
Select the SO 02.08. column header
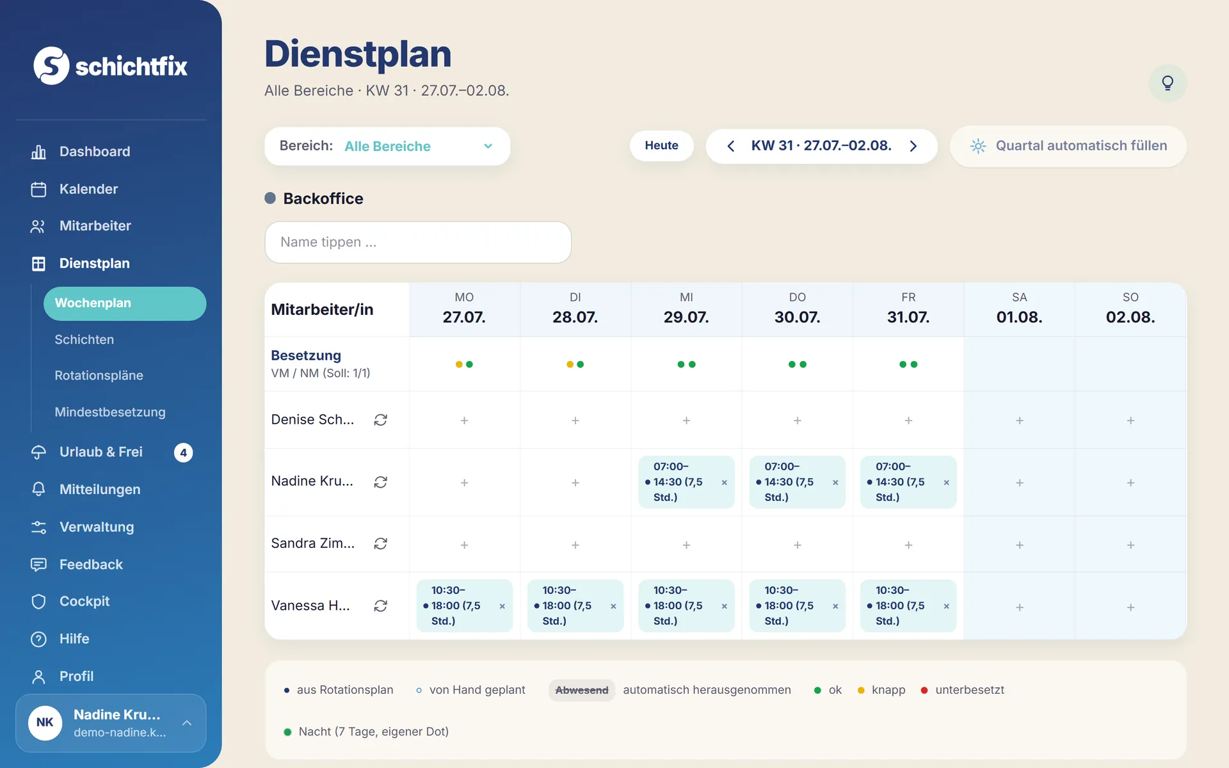coord(1130,309)
